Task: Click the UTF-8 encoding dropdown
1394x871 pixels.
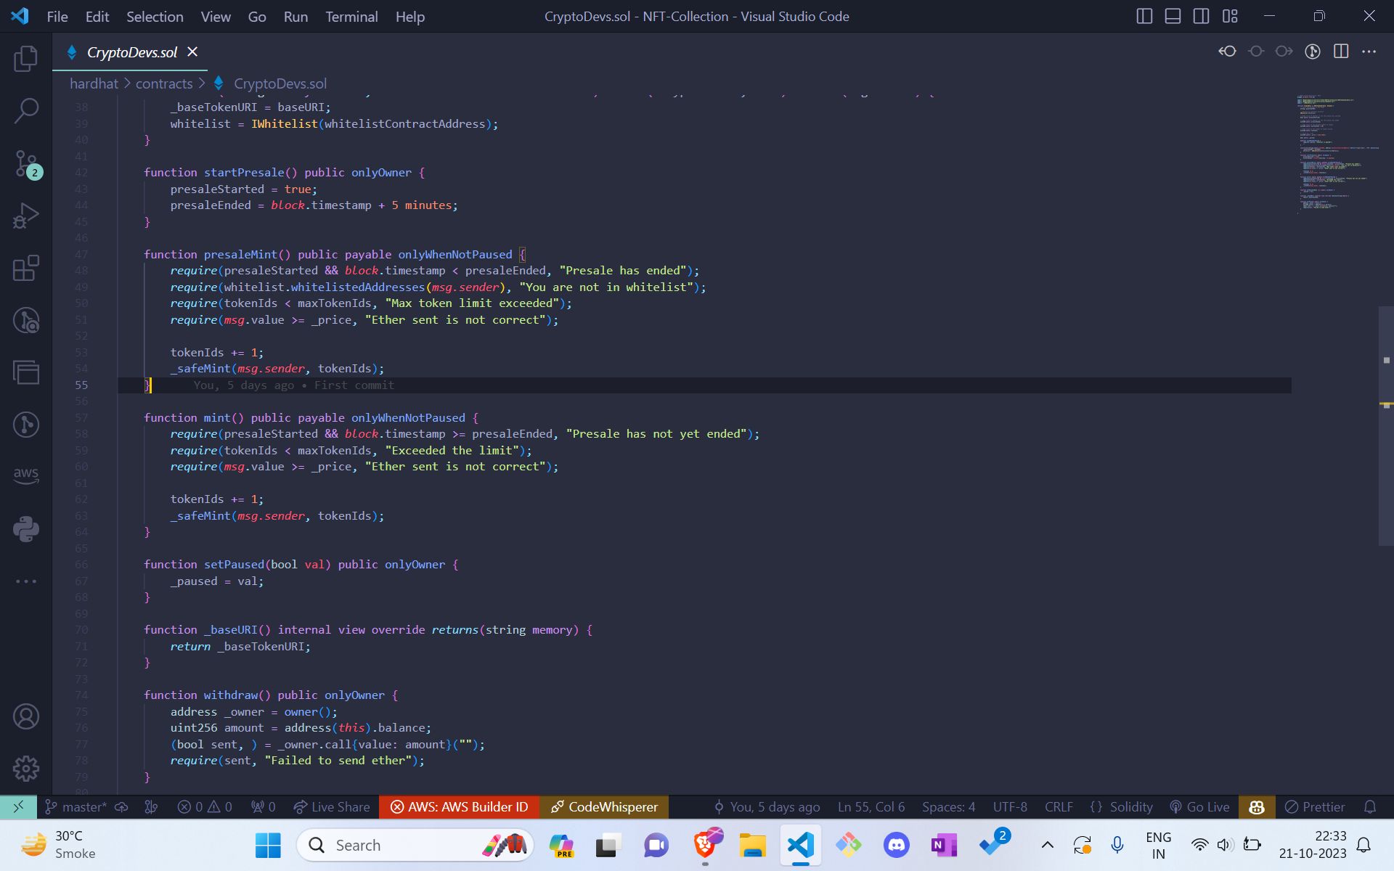Action: [x=1011, y=806]
